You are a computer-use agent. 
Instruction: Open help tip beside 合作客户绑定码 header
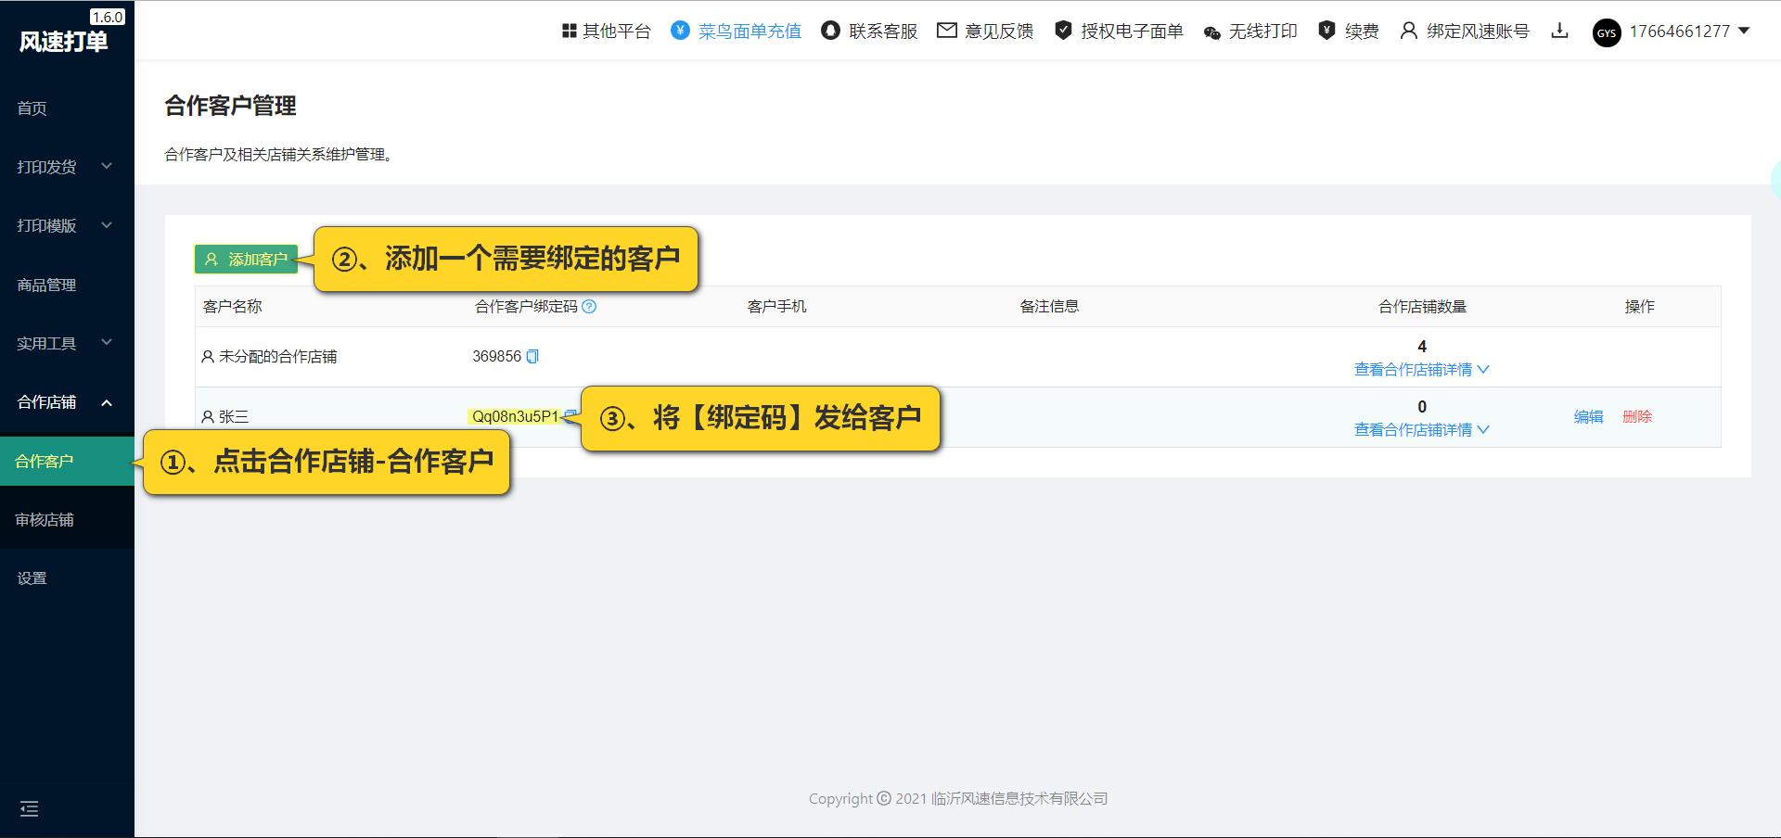coord(590,307)
